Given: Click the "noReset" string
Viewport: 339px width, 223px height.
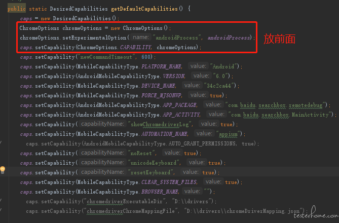Looking at the screenshot, I should point(141,153).
